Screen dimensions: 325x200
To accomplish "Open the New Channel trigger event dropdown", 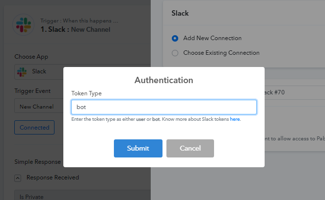I will [39, 107].
